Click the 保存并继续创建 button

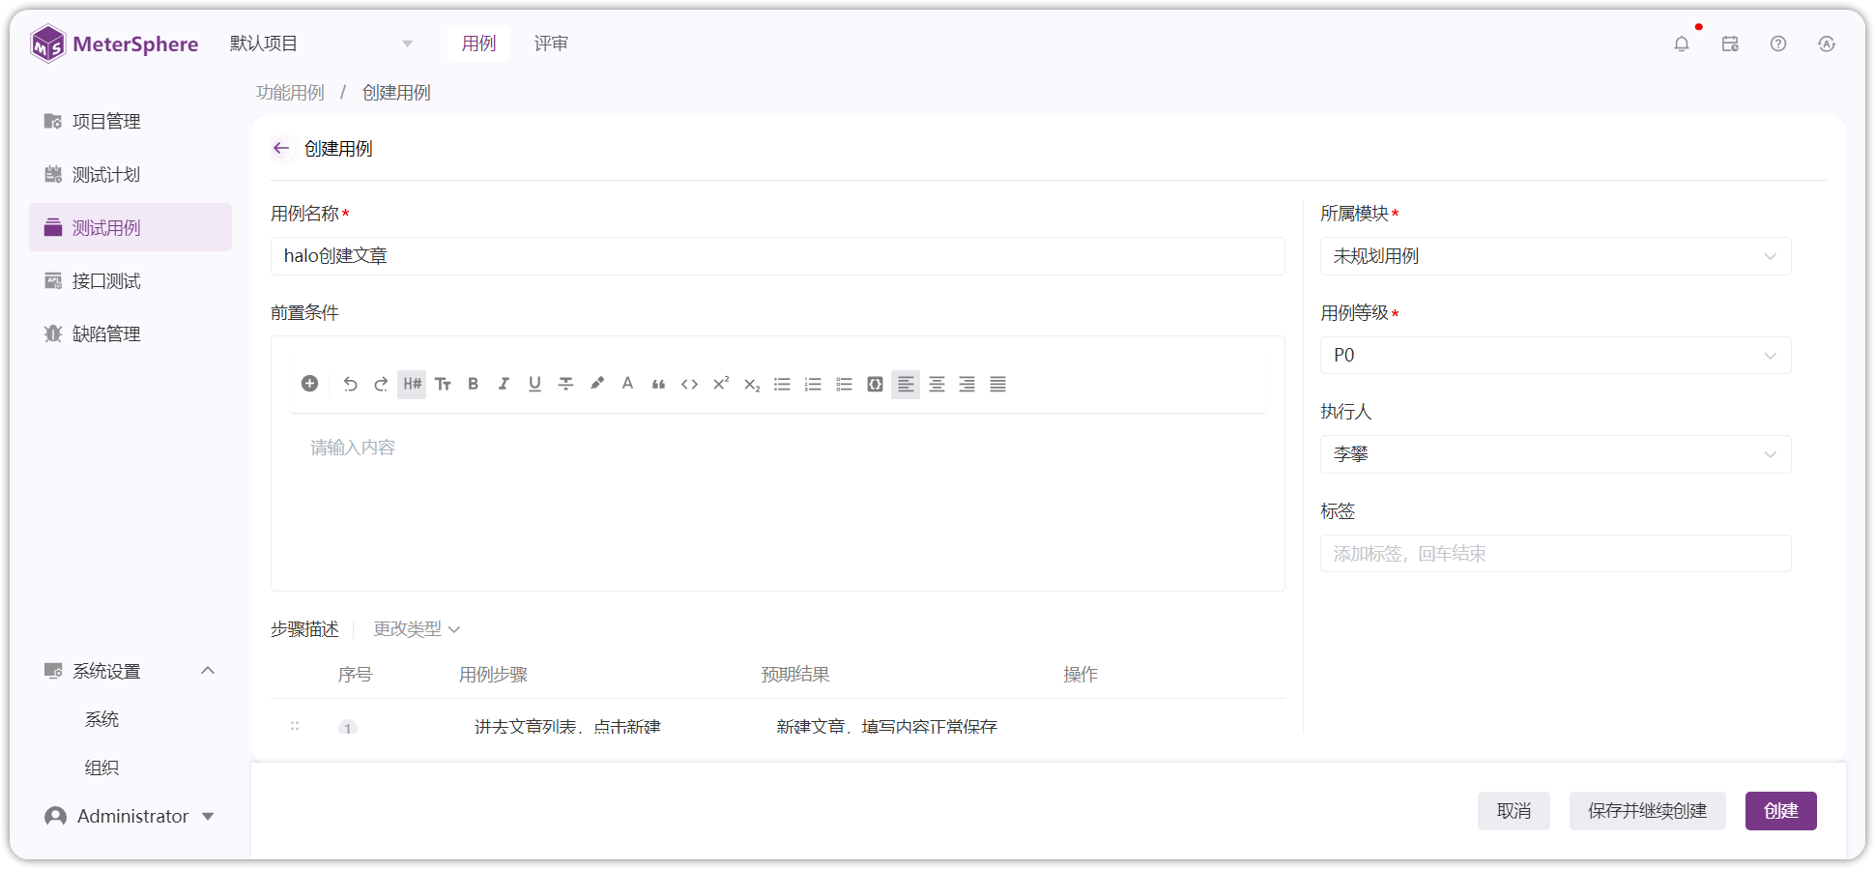(1647, 811)
